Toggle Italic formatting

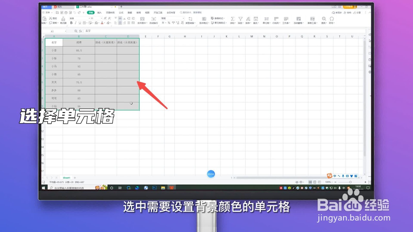pyautogui.click(x=76, y=23)
